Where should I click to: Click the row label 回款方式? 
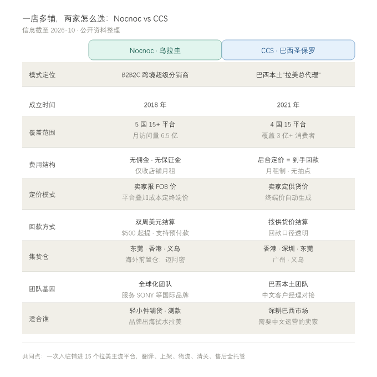[x=42, y=227]
